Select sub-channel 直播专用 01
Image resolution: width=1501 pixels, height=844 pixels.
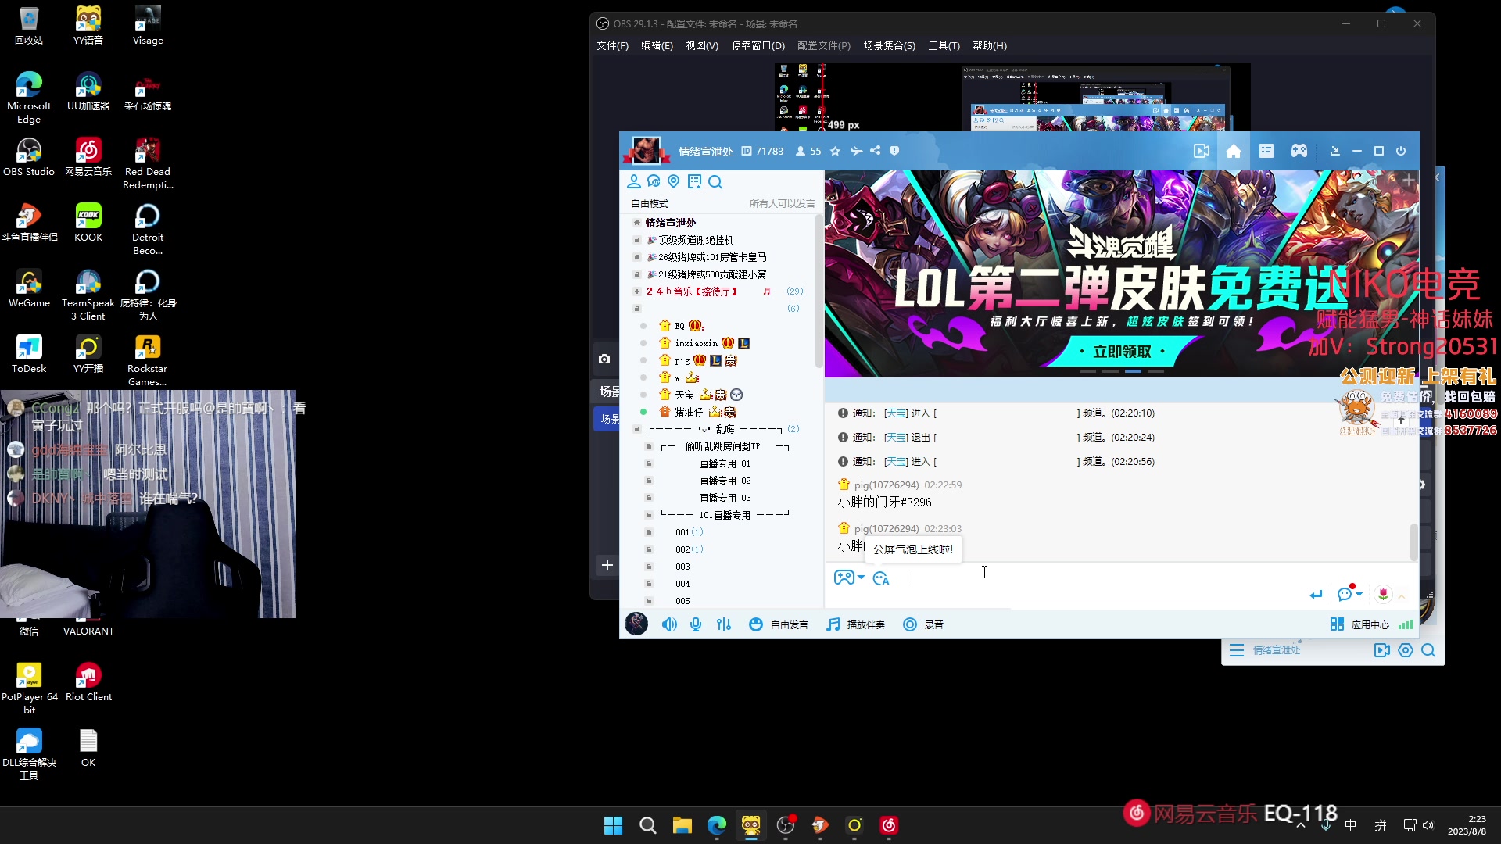click(x=725, y=463)
